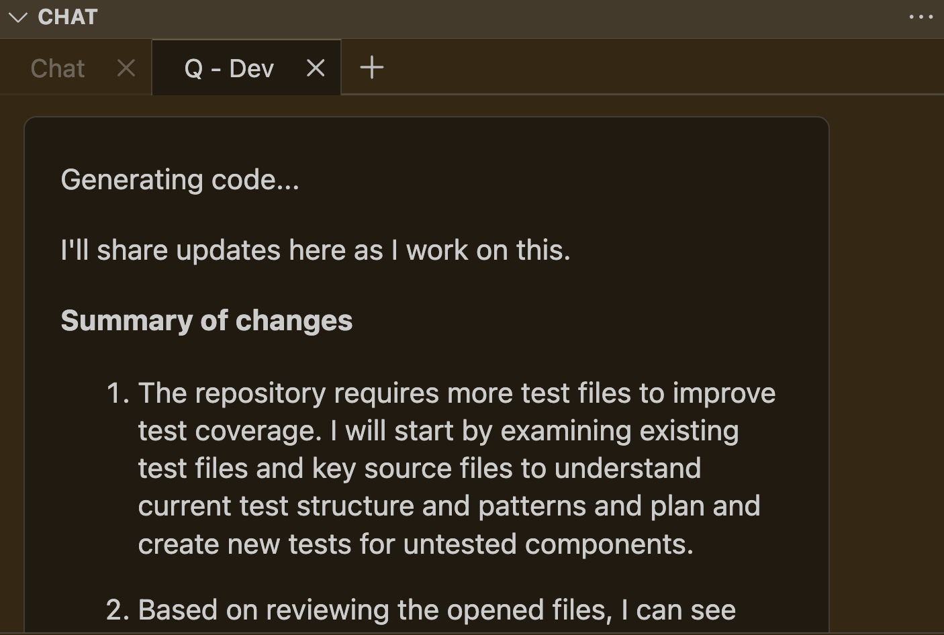
Task: Dismiss the Chat session via its X
Action: 126,67
